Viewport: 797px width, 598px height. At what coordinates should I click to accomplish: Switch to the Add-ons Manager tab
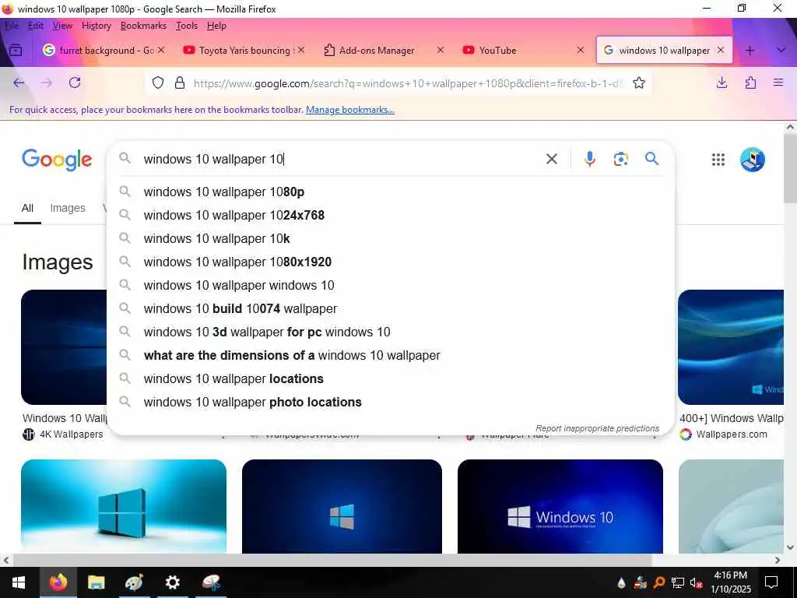[x=384, y=51]
